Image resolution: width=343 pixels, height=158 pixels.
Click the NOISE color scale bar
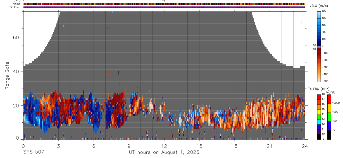(x=329, y=117)
